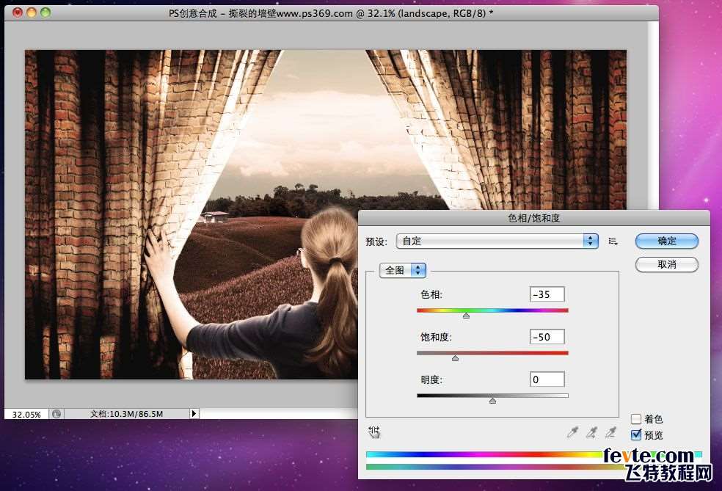Open the preset options menu icon
The width and height of the screenshot is (722, 491).
pos(613,241)
